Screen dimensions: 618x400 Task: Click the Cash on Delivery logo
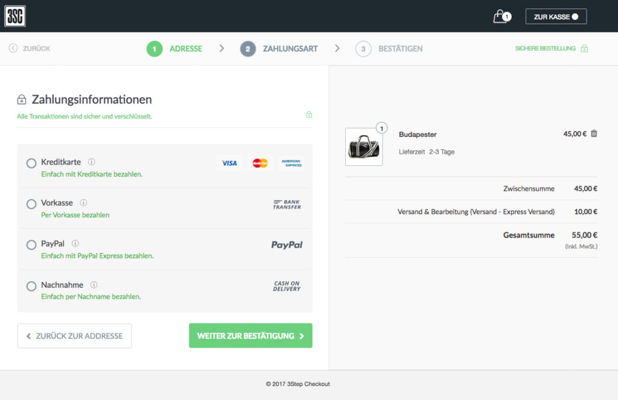click(x=287, y=286)
